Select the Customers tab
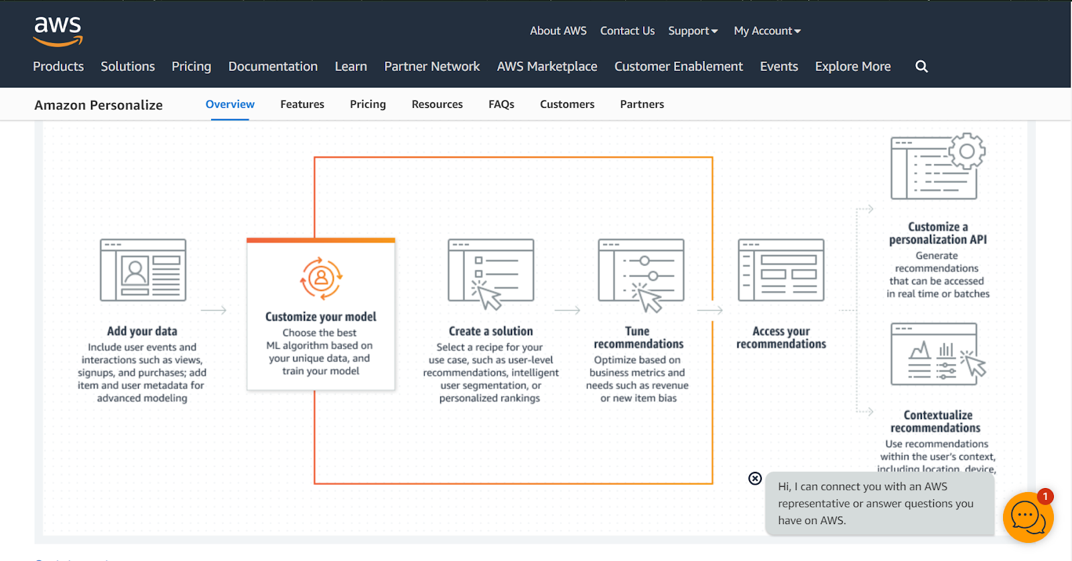This screenshot has width=1072, height=561. [x=567, y=104]
